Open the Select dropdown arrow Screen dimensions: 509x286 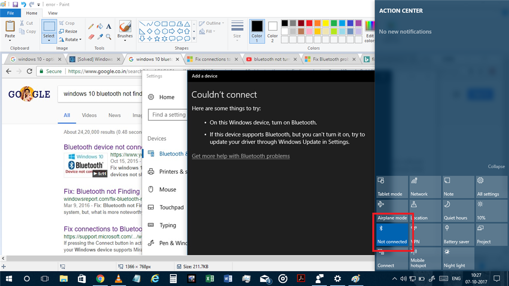(49, 40)
